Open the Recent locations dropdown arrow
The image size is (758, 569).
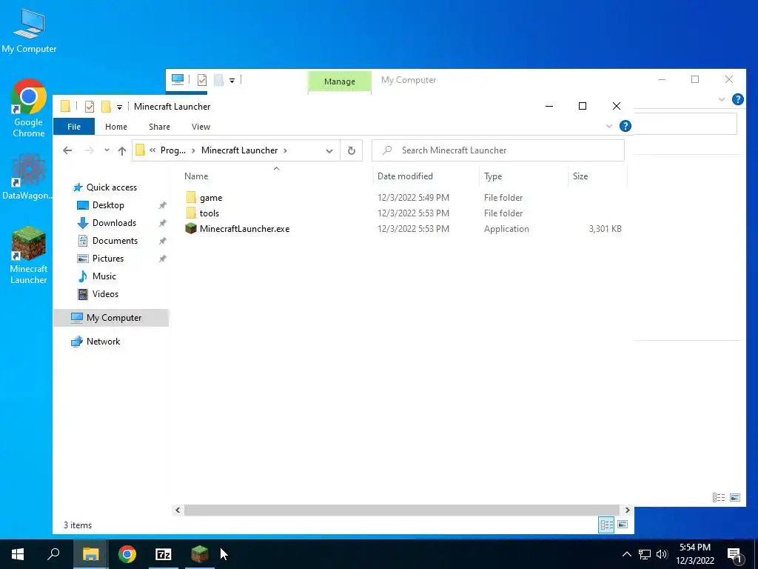coord(107,150)
